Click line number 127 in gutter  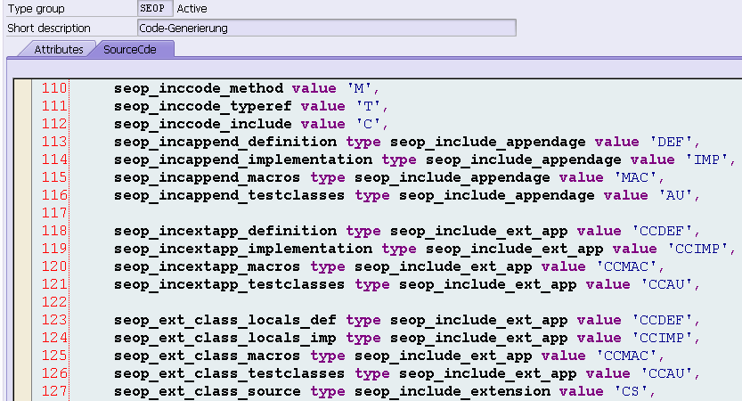53,391
